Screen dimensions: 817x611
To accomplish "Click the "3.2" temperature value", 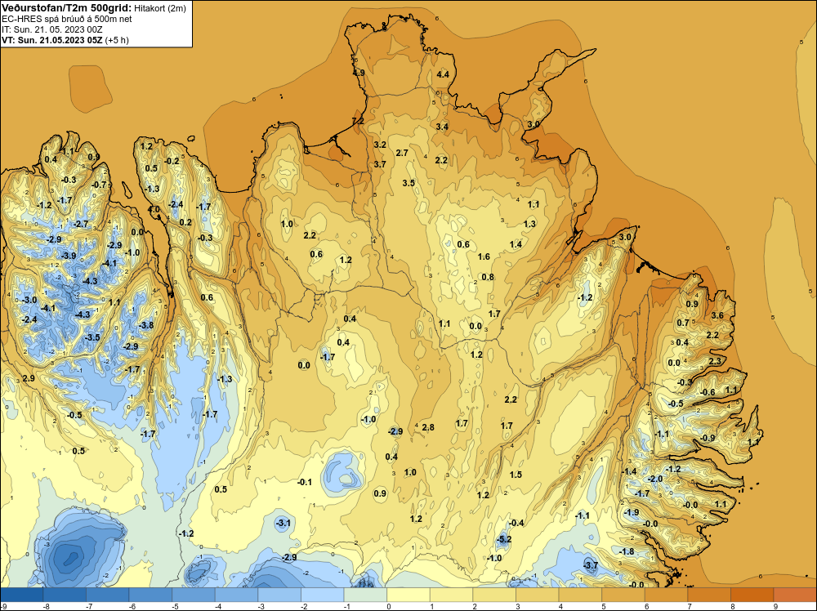I will (x=380, y=145).
